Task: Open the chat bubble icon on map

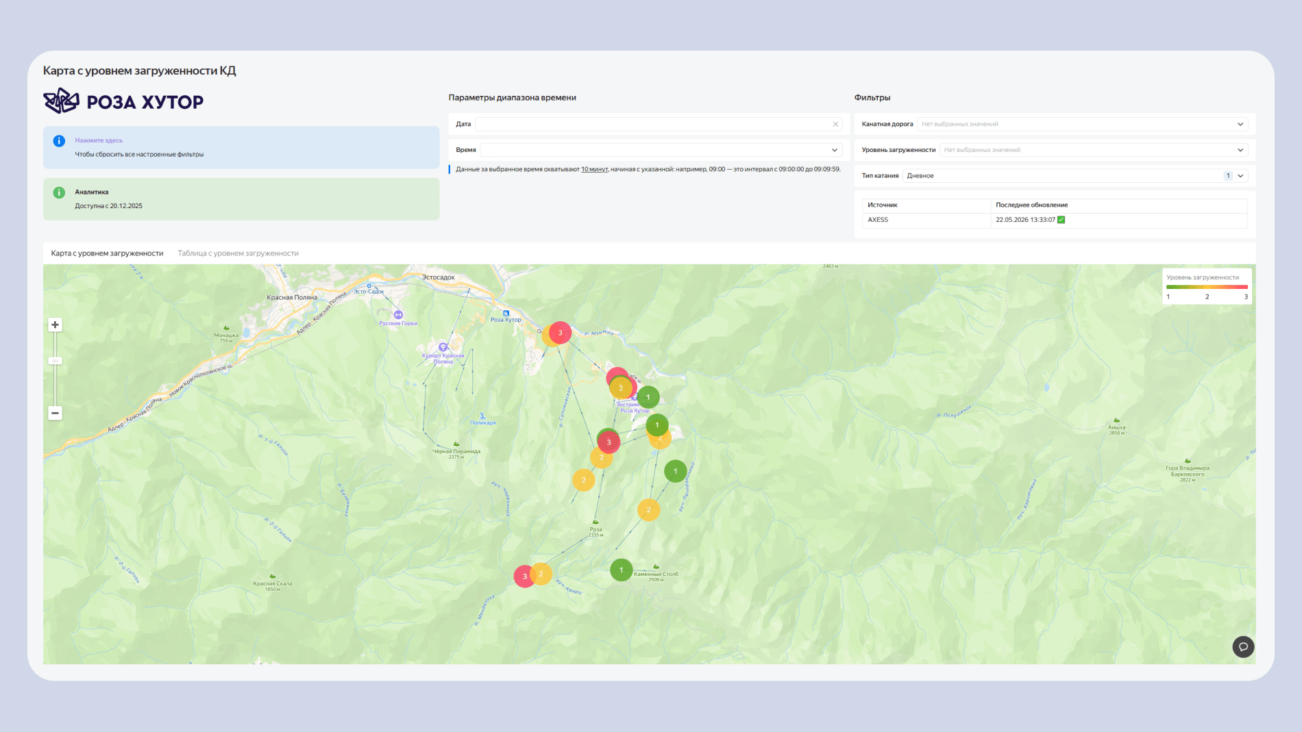Action: point(1243,646)
